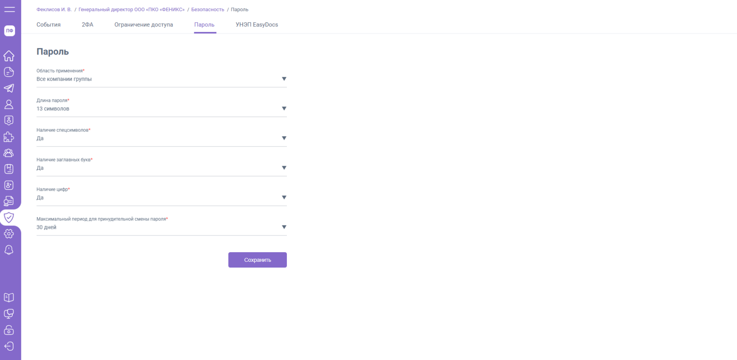Open the paper plane send icon

click(x=9, y=88)
